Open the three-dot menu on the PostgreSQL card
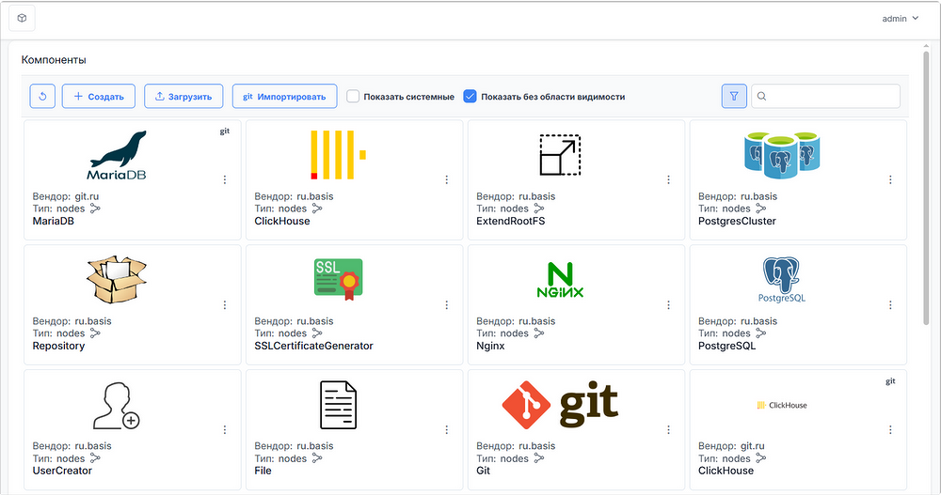Viewport: 941px width, 495px height. coord(890,305)
